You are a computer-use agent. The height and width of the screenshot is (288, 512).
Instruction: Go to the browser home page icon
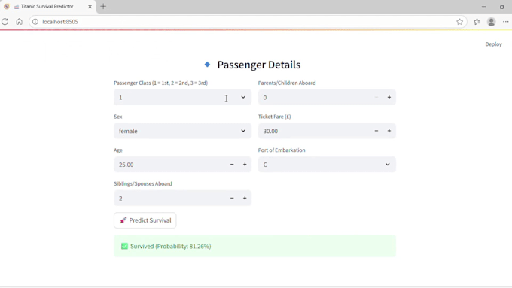point(20,22)
